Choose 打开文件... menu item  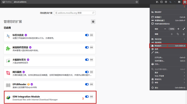[x=168, y=58]
